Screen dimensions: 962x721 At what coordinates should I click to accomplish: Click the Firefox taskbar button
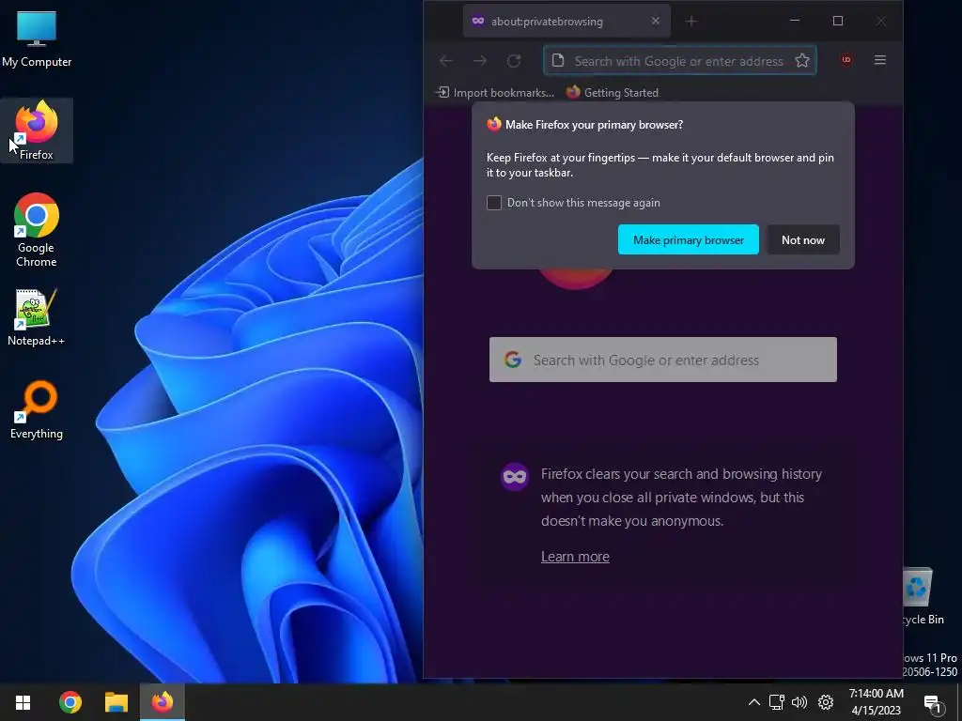(x=163, y=702)
